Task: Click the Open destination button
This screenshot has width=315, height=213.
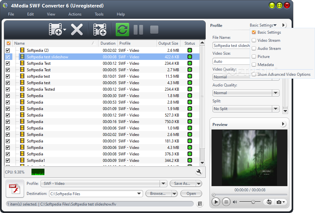Action: coord(191,194)
